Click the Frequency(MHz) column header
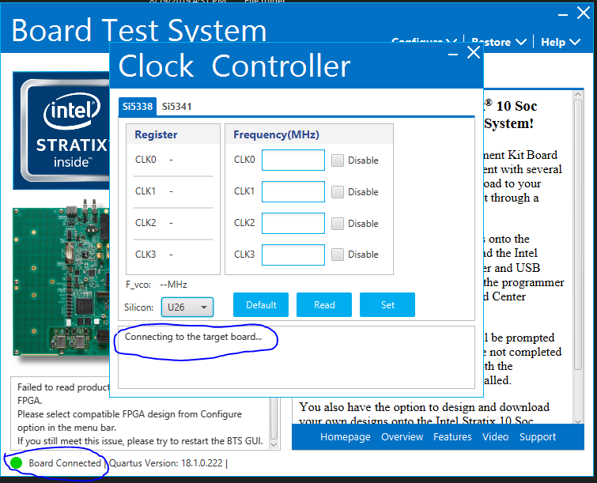Screen dimensions: 597x483 (x=276, y=134)
